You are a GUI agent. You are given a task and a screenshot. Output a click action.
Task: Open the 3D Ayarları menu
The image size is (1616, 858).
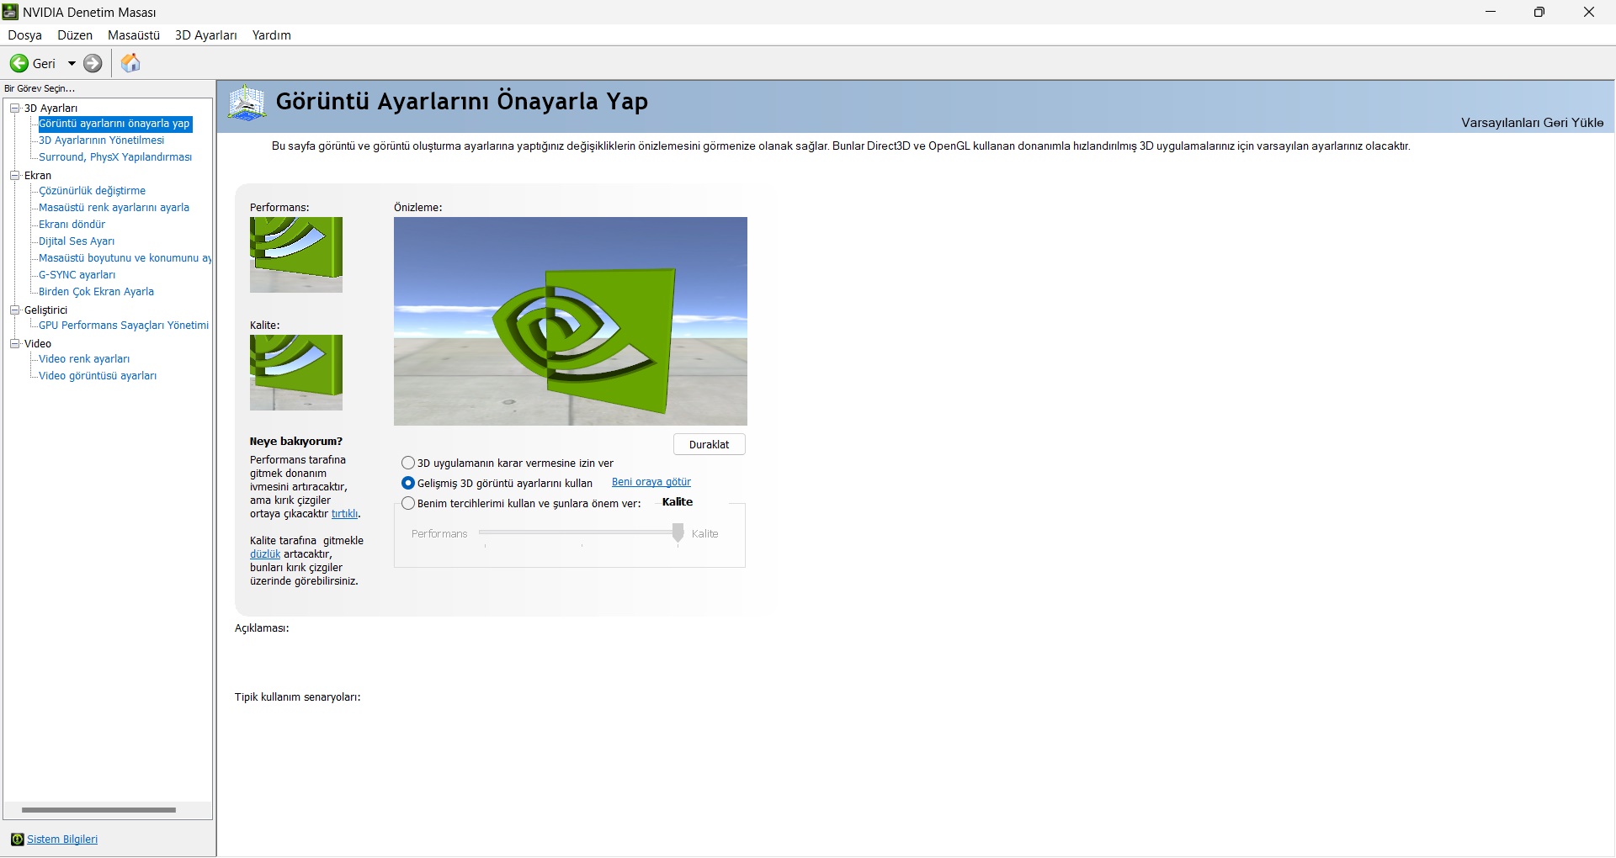coord(206,35)
